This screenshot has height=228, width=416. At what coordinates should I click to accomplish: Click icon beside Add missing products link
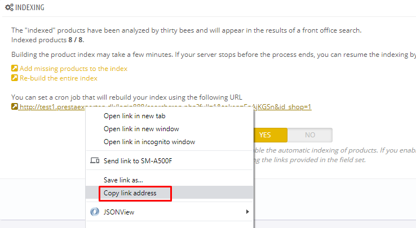click(14, 69)
